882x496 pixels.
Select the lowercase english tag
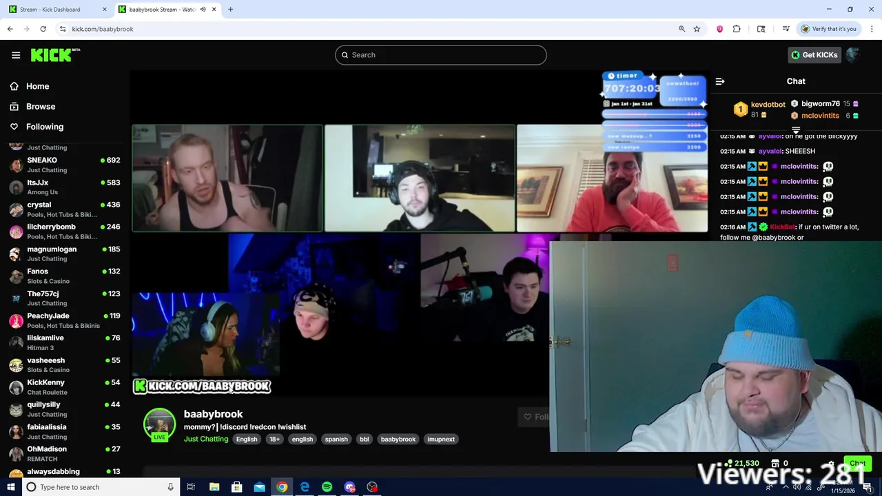[x=302, y=439]
